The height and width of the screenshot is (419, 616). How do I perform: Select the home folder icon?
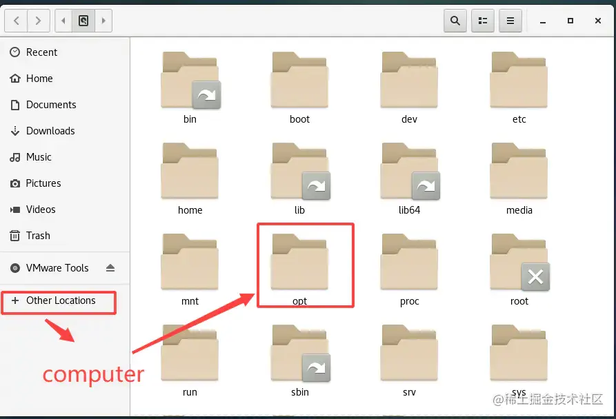coord(190,171)
